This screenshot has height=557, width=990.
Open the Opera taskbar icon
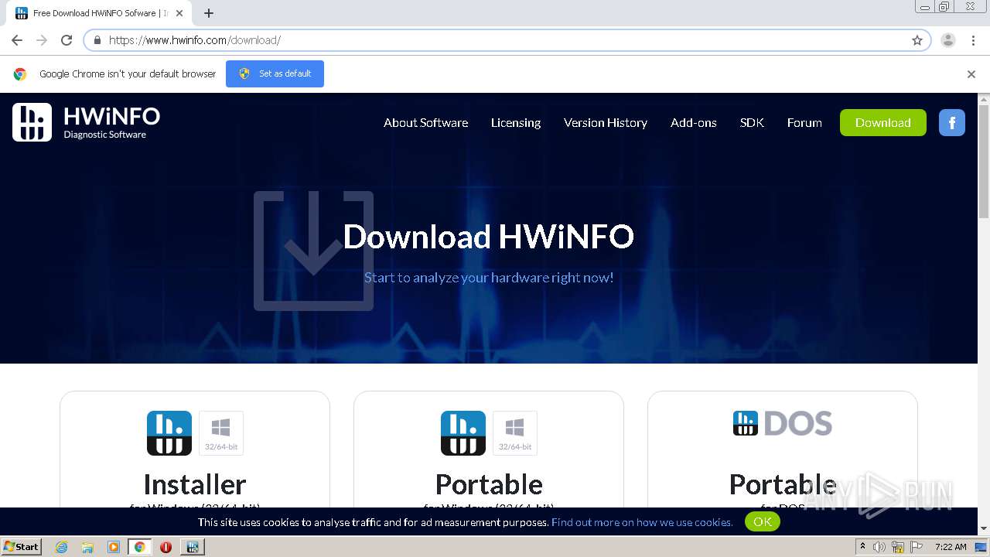pyautogui.click(x=166, y=547)
